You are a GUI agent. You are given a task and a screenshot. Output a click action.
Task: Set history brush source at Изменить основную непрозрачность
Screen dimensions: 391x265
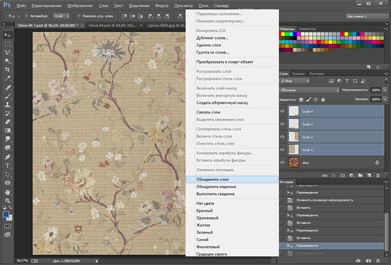(282, 200)
